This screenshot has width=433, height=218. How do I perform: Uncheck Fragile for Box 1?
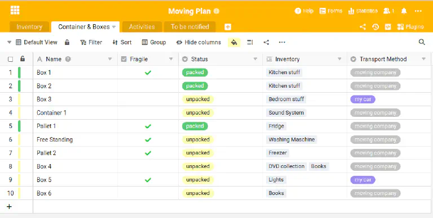pyautogui.click(x=148, y=72)
